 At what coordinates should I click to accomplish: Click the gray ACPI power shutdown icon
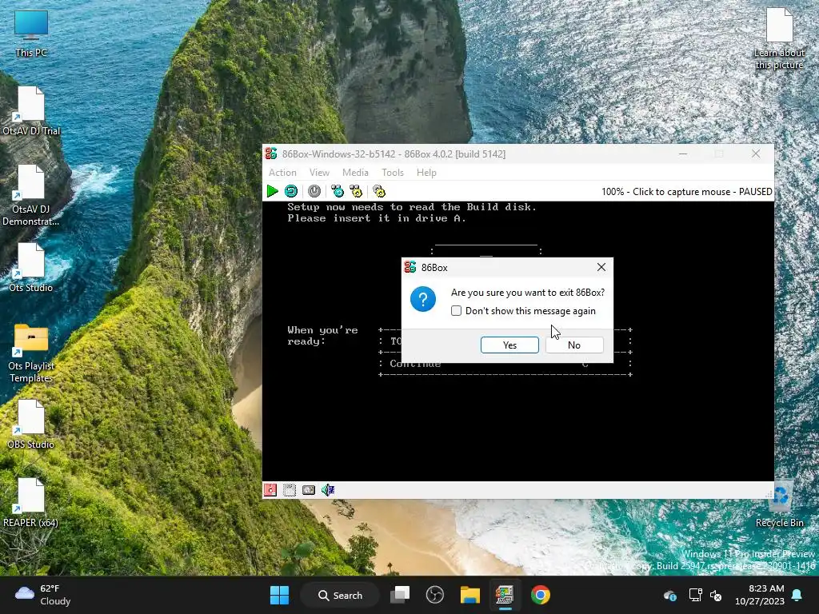(x=314, y=192)
